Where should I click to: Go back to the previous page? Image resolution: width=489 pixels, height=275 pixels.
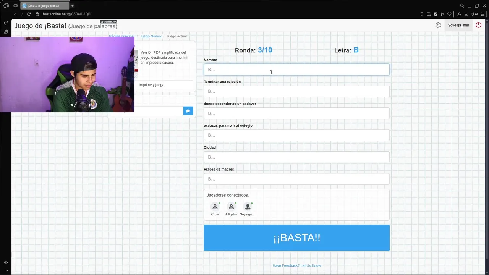[15, 14]
